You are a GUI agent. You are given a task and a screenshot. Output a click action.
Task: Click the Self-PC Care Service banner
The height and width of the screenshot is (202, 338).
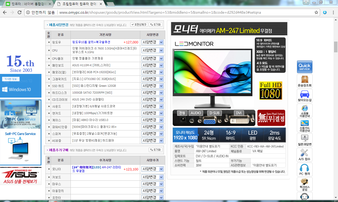tap(21, 132)
